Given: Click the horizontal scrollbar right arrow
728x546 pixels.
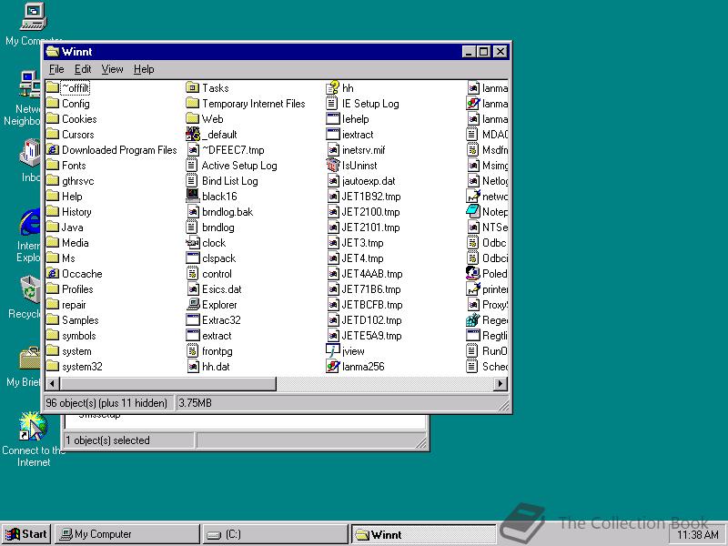Looking at the screenshot, I should click(500, 383).
